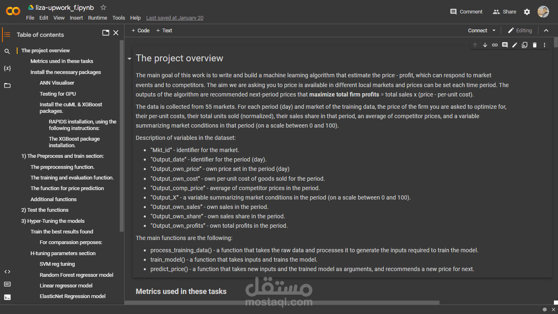Click Last saved at January 20 link
Screen dimensions: 558x314
(175, 18)
